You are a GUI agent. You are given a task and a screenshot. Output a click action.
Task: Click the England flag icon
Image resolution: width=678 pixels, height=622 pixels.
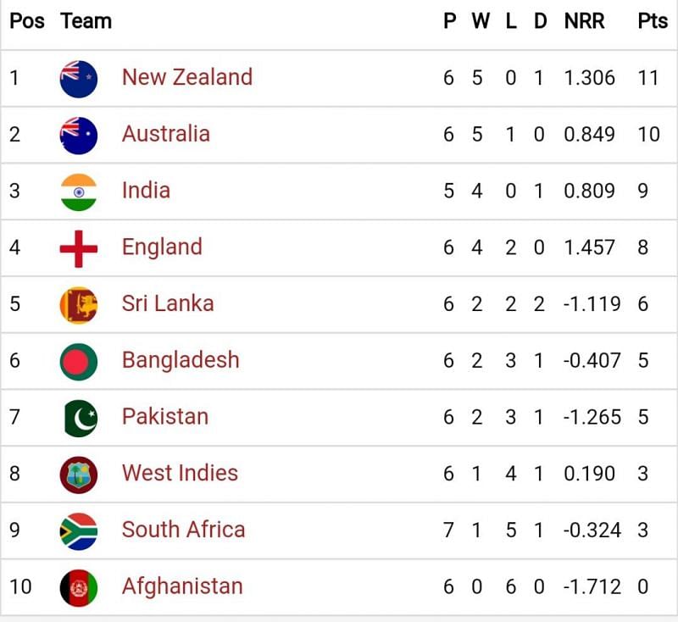79,248
